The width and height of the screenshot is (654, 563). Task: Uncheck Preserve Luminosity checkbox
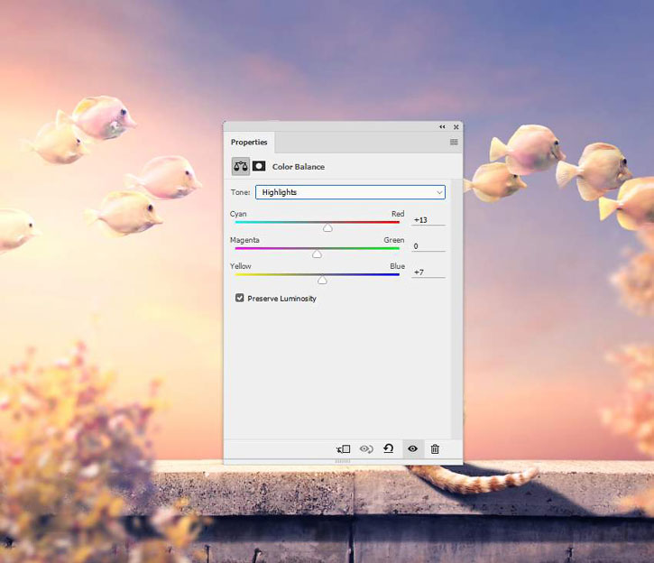point(239,298)
